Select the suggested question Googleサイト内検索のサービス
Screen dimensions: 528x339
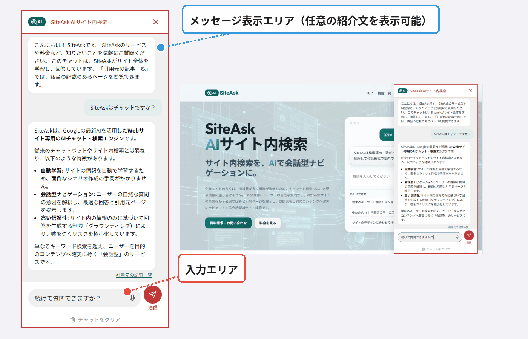tap(372, 212)
